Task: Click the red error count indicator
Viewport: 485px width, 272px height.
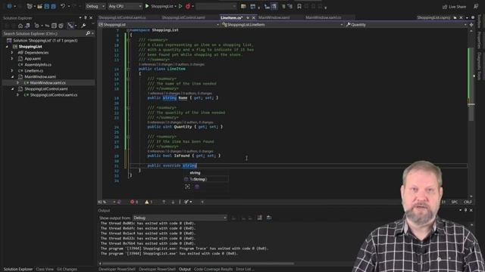Action: [134, 202]
